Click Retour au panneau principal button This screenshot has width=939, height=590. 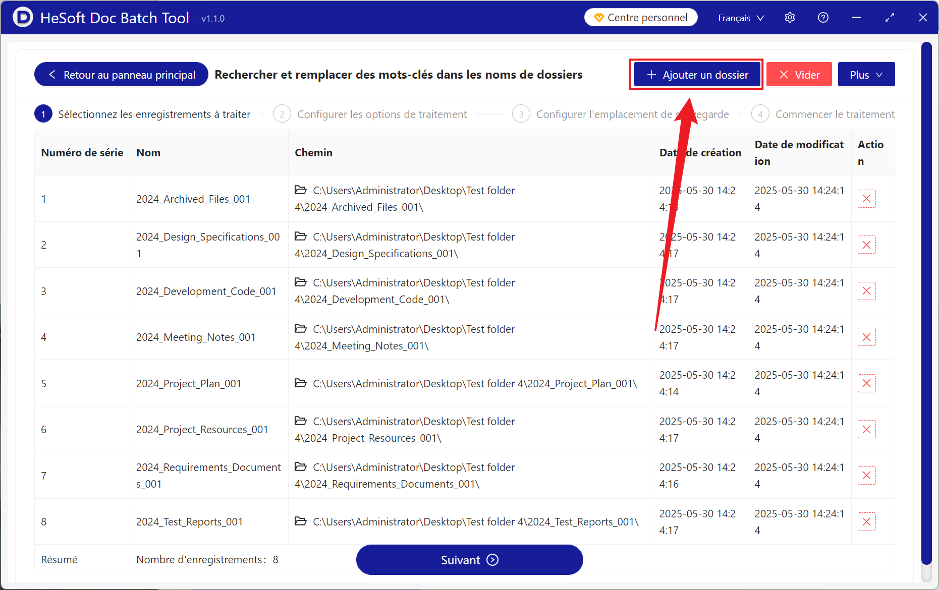(x=121, y=75)
